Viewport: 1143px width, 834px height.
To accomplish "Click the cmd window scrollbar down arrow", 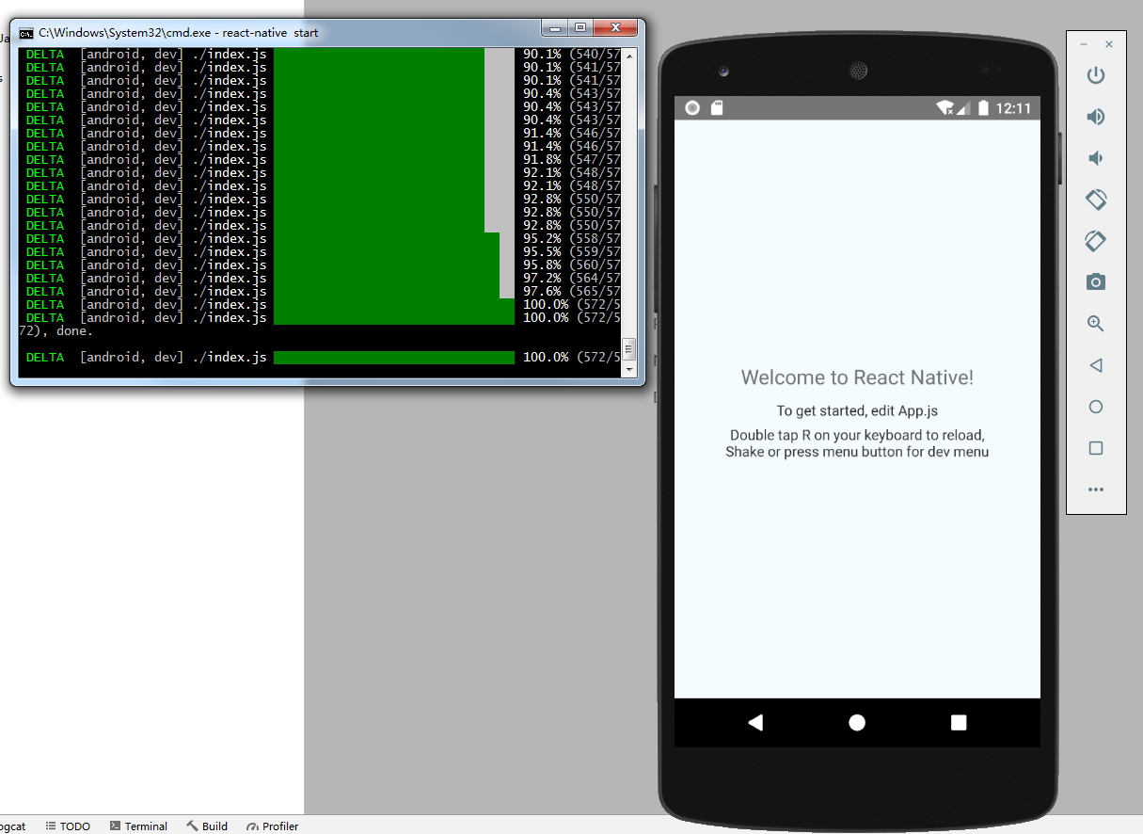I will click(x=629, y=370).
